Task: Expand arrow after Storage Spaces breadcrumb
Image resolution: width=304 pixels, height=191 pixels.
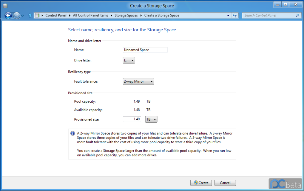Action: [x=141, y=16]
